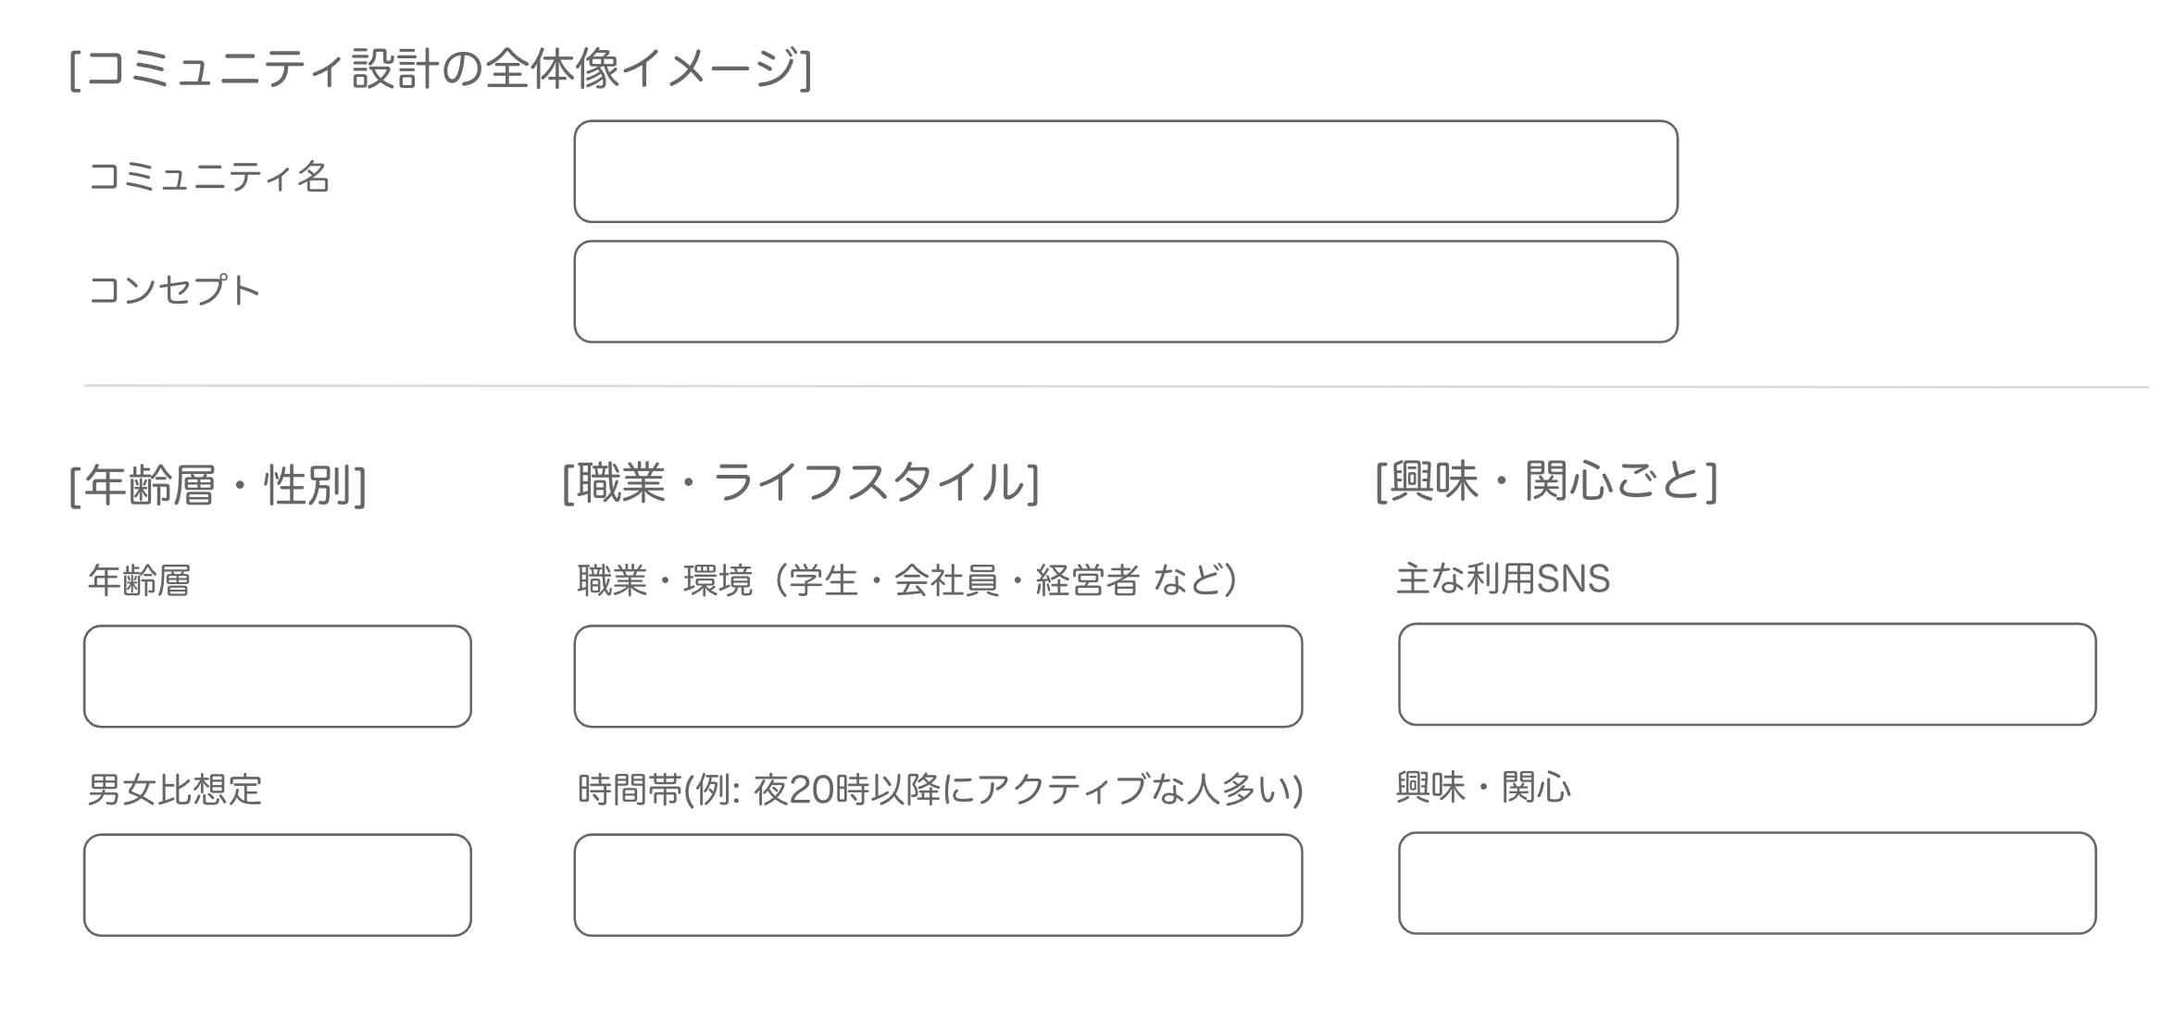Image resolution: width=2172 pixels, height=1009 pixels.
Task: Click the [年齢層・性別] section heading
Action: (218, 484)
